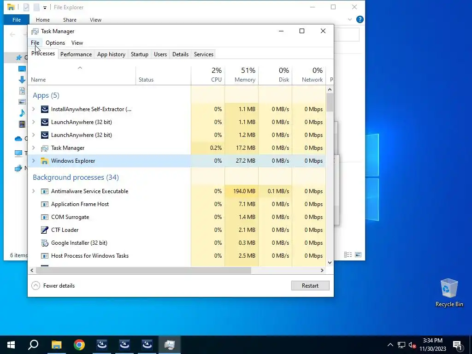Click the COM Surrogate process icon
This screenshot has width=472, height=354.
45,217
